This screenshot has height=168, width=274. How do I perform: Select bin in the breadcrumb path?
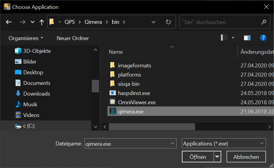point(115,22)
